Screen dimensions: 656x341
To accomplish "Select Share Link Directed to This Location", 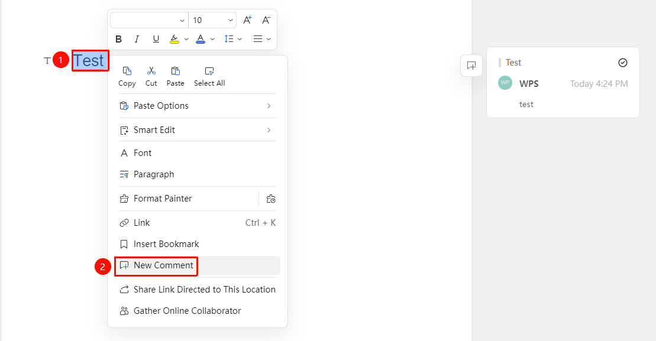I will click(x=198, y=290).
